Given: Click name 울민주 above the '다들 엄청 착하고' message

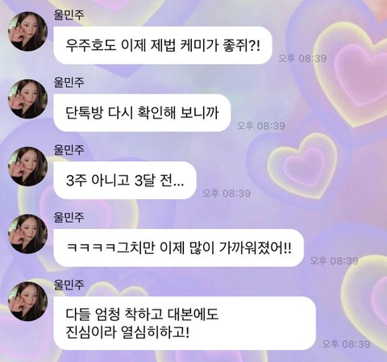Looking at the screenshot, I should point(69,285).
